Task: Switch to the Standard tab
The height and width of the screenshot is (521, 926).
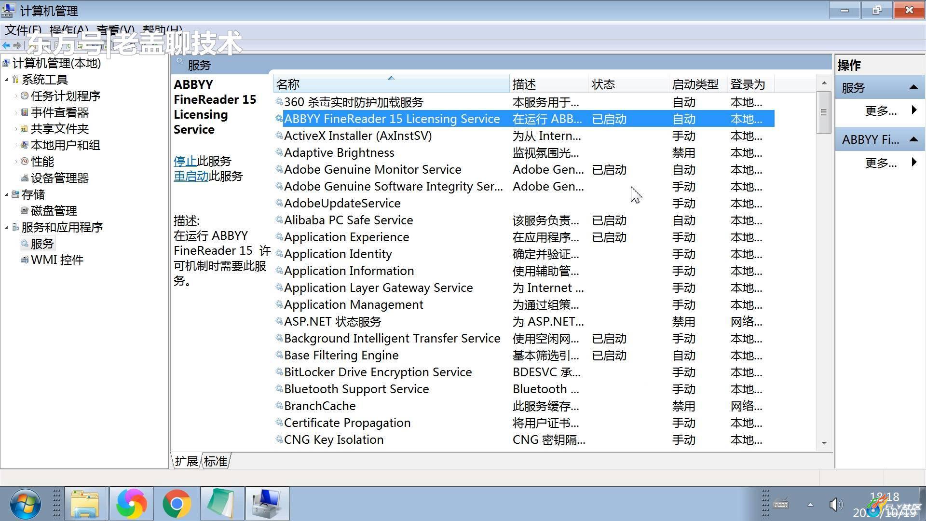Action: 215,461
